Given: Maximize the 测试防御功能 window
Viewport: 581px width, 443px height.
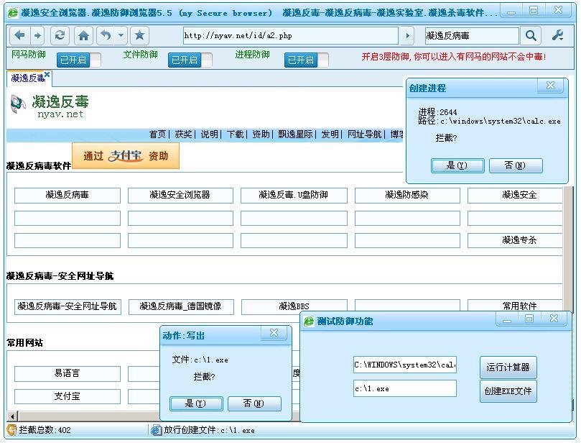Looking at the screenshot, I should pyautogui.click(x=529, y=319).
